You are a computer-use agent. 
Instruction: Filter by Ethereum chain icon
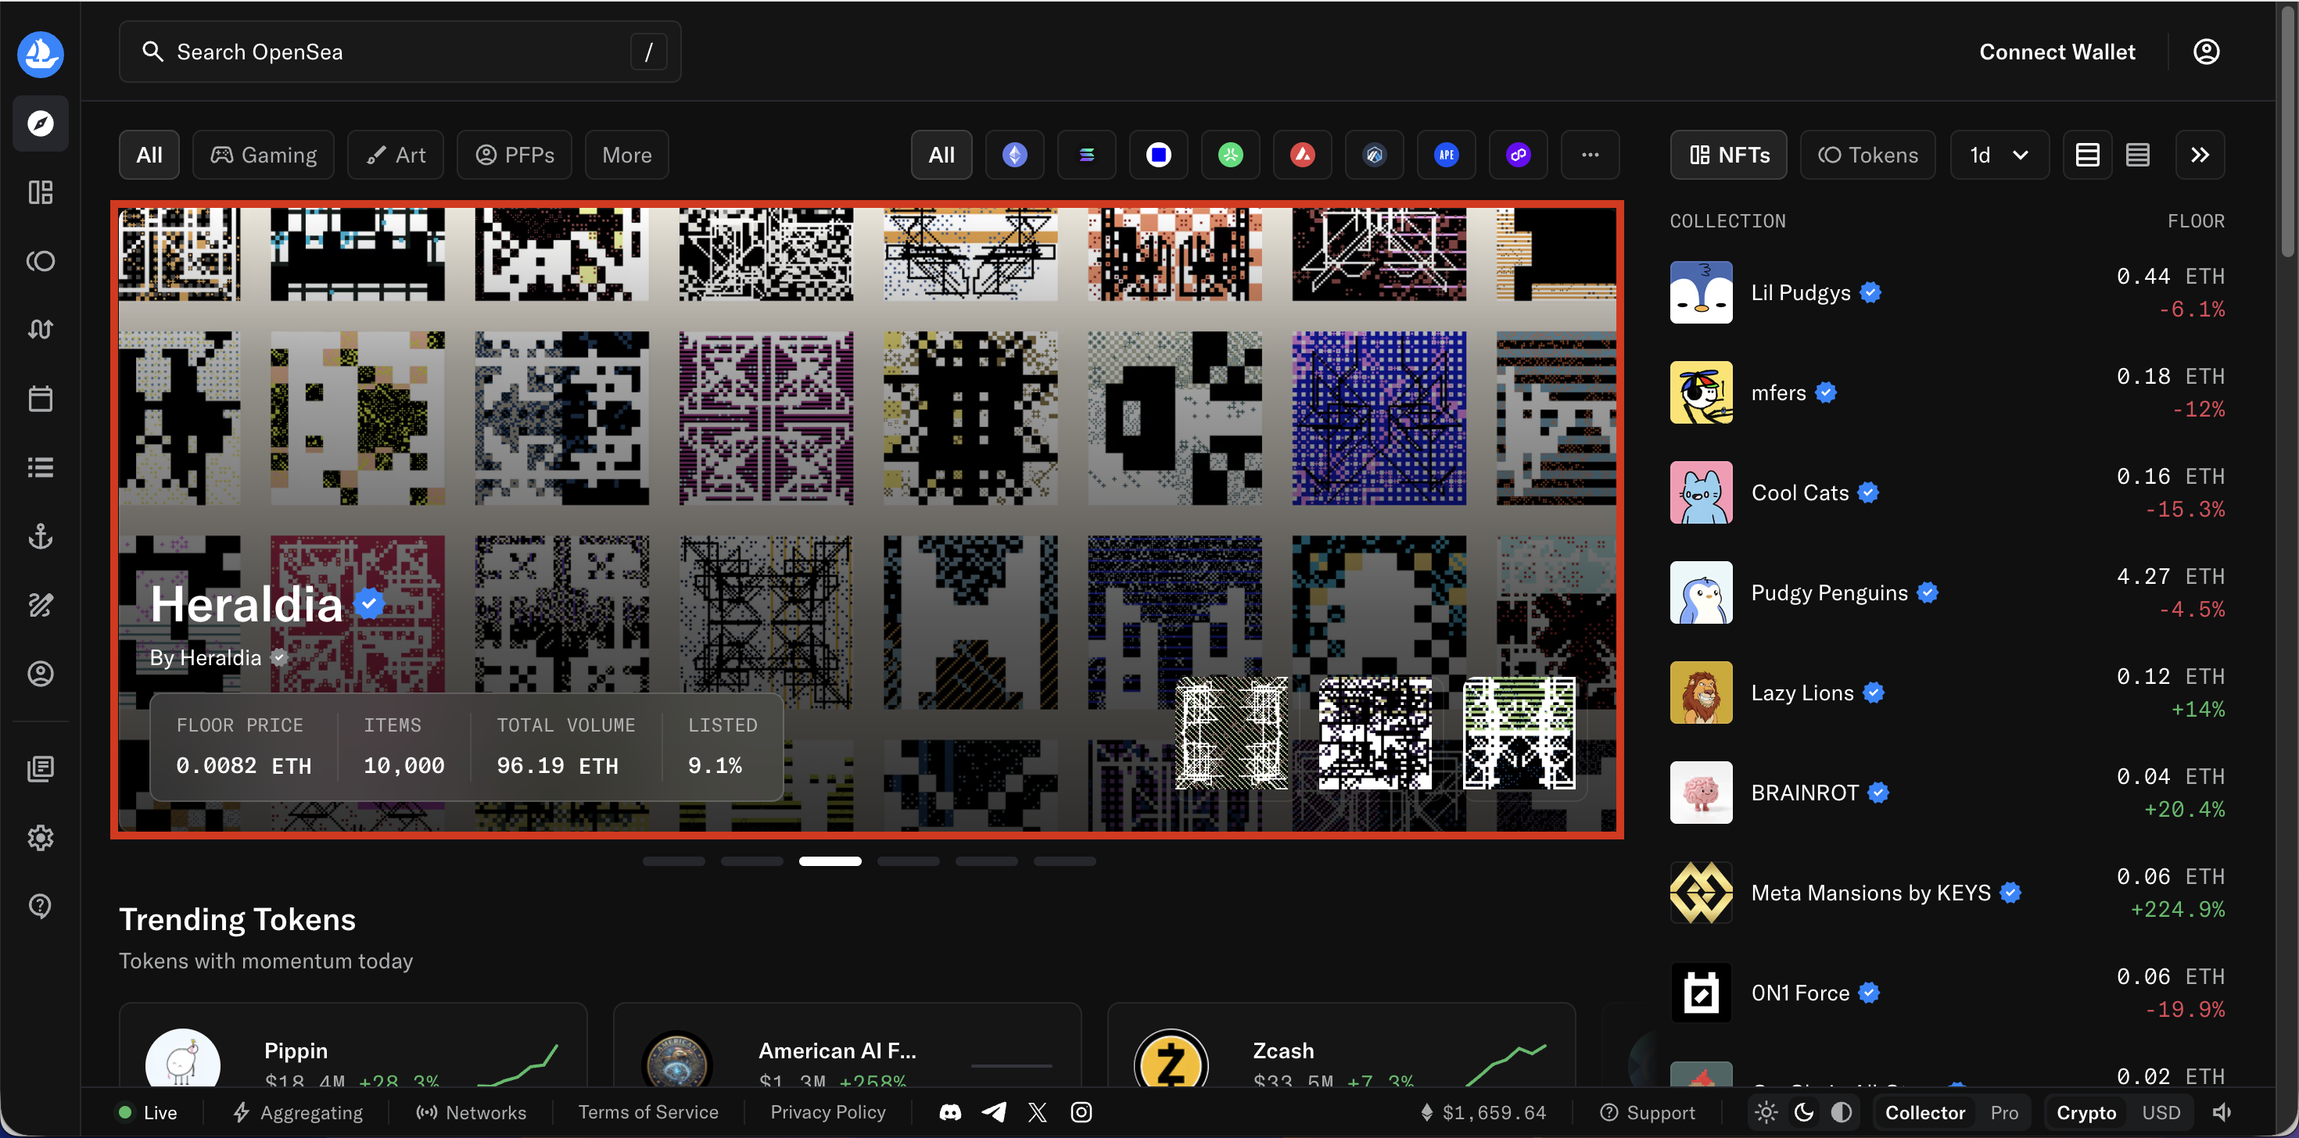point(1015,156)
